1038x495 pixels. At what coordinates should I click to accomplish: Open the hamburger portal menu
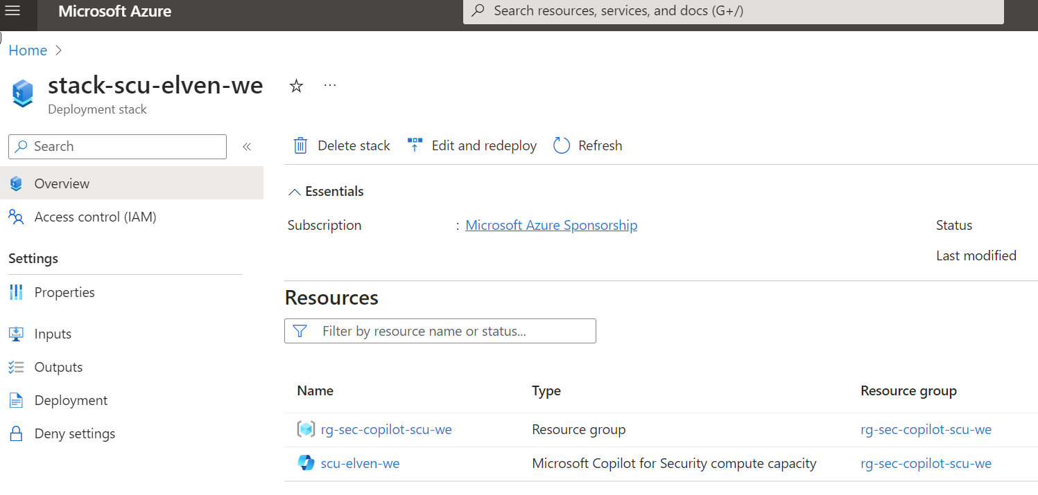[14, 10]
